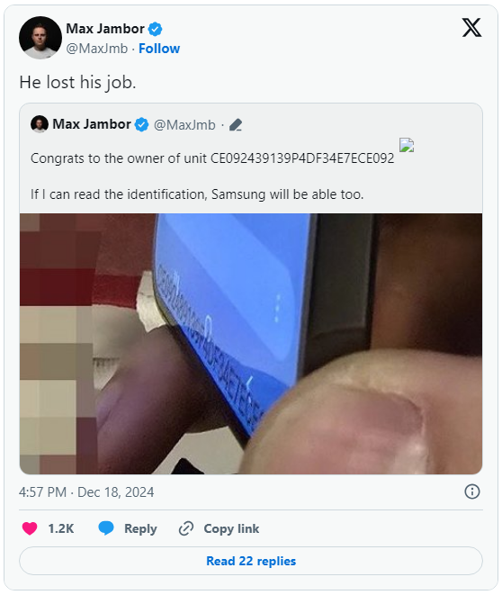Open the leaked phone photo
This screenshot has width=502, height=595.
[x=251, y=344]
